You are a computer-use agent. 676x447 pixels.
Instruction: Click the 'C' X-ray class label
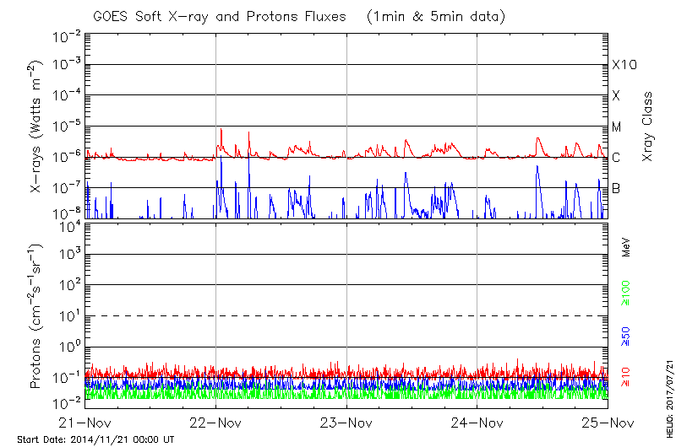[616, 158]
